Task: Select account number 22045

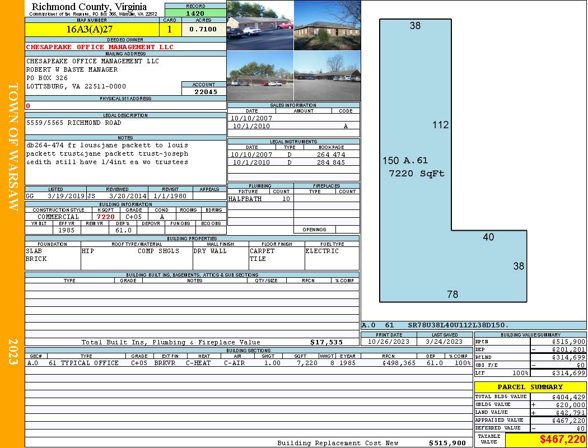Action: click(x=206, y=91)
